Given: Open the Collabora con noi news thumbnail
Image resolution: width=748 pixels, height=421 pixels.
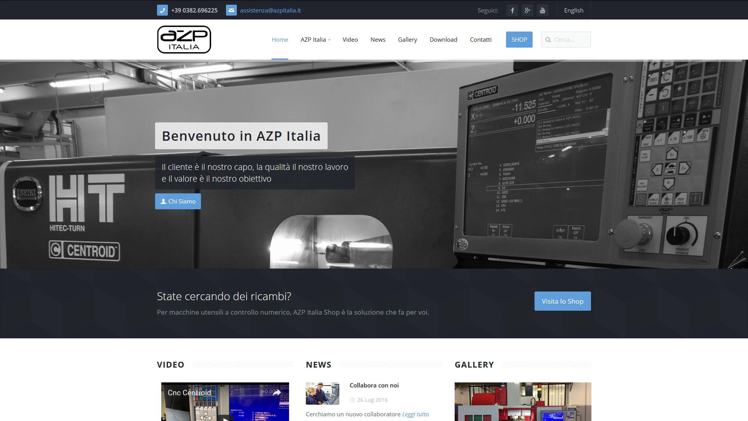Looking at the screenshot, I should coord(323,393).
